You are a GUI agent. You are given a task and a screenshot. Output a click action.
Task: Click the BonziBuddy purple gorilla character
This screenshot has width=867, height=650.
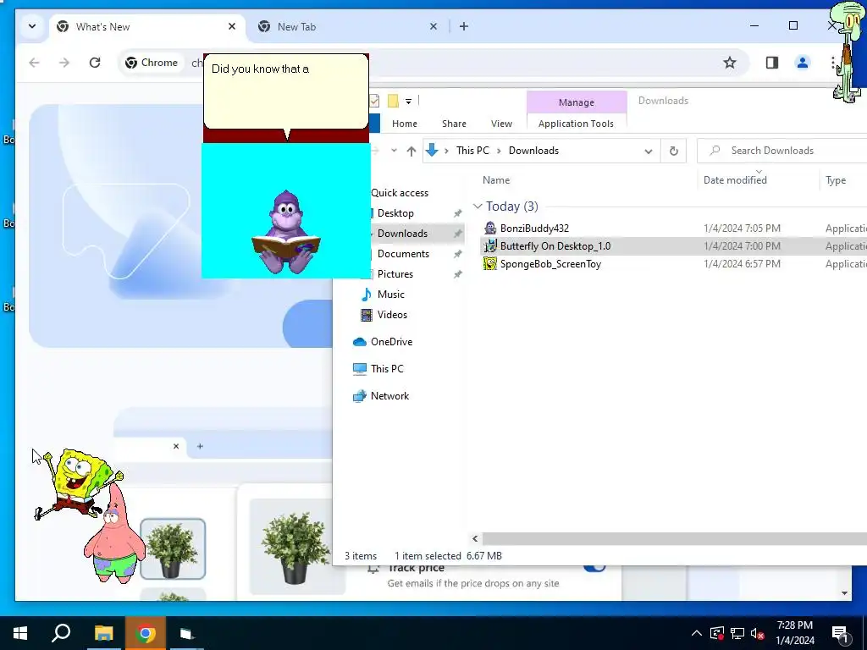tap(286, 232)
